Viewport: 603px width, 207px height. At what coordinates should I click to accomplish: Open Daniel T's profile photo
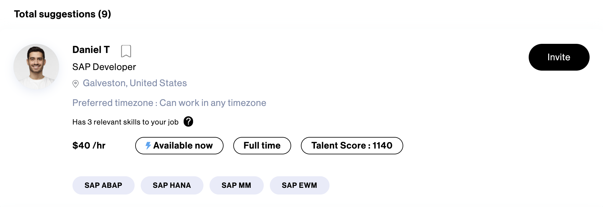click(36, 67)
